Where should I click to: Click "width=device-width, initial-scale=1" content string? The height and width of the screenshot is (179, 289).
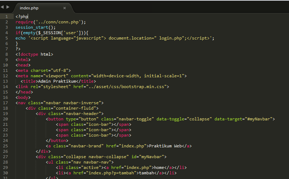(x=137, y=76)
